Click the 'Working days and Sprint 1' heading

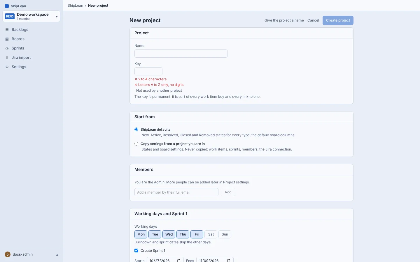click(161, 214)
